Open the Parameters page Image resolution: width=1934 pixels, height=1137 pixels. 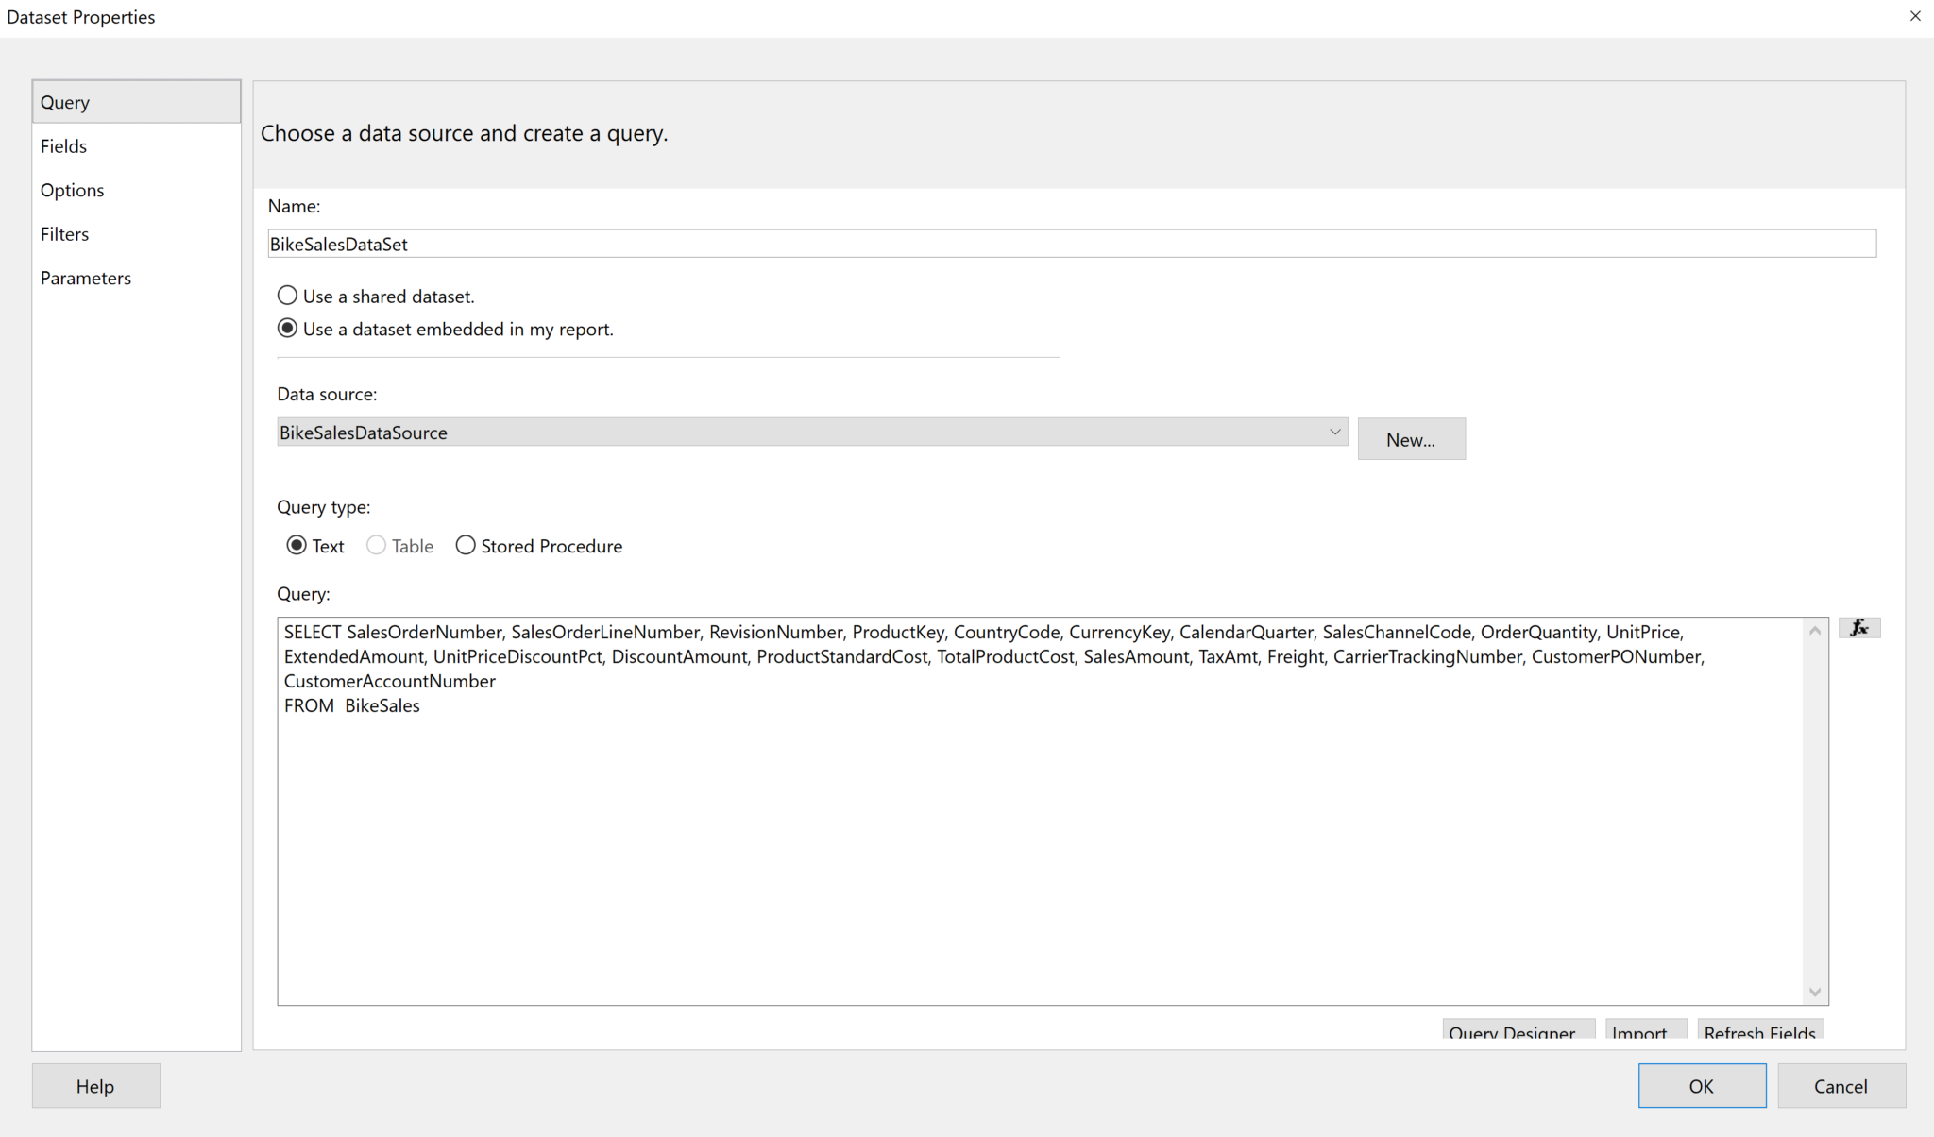pyautogui.click(x=85, y=278)
